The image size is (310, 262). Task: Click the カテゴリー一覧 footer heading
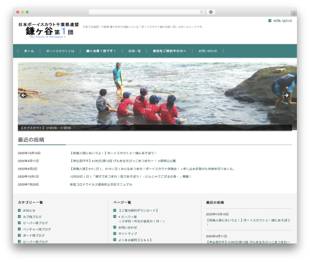click(30, 203)
